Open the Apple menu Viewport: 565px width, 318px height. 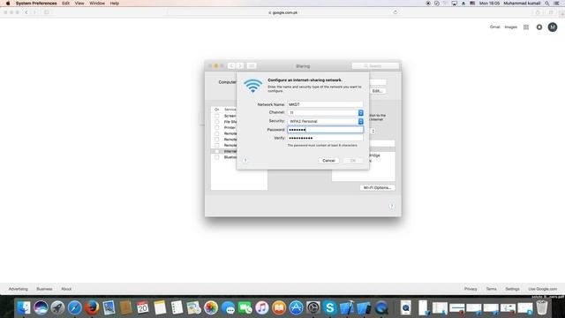[8, 4]
